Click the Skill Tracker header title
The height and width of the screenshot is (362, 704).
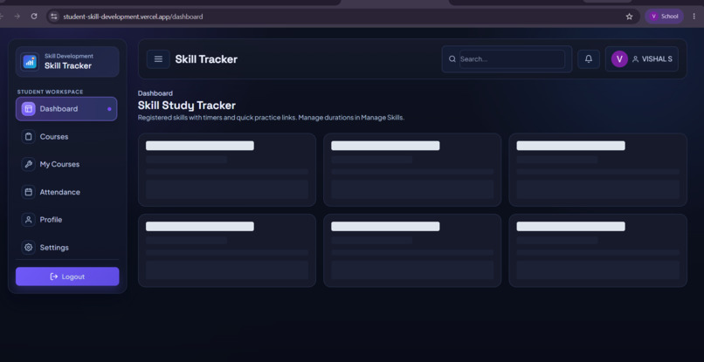click(x=206, y=59)
